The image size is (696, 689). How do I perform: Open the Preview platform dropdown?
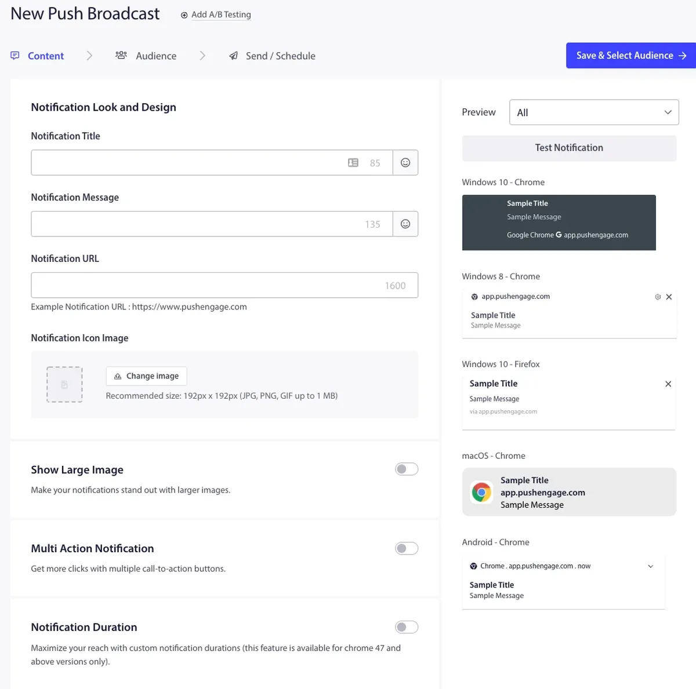(x=594, y=112)
